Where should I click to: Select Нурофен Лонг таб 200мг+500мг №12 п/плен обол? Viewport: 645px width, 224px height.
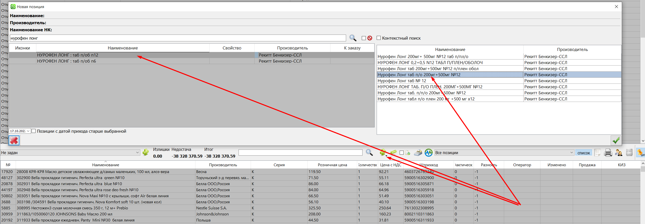pyautogui.click(x=499, y=69)
